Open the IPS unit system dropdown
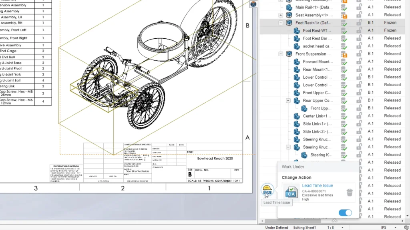 (x=384, y=227)
